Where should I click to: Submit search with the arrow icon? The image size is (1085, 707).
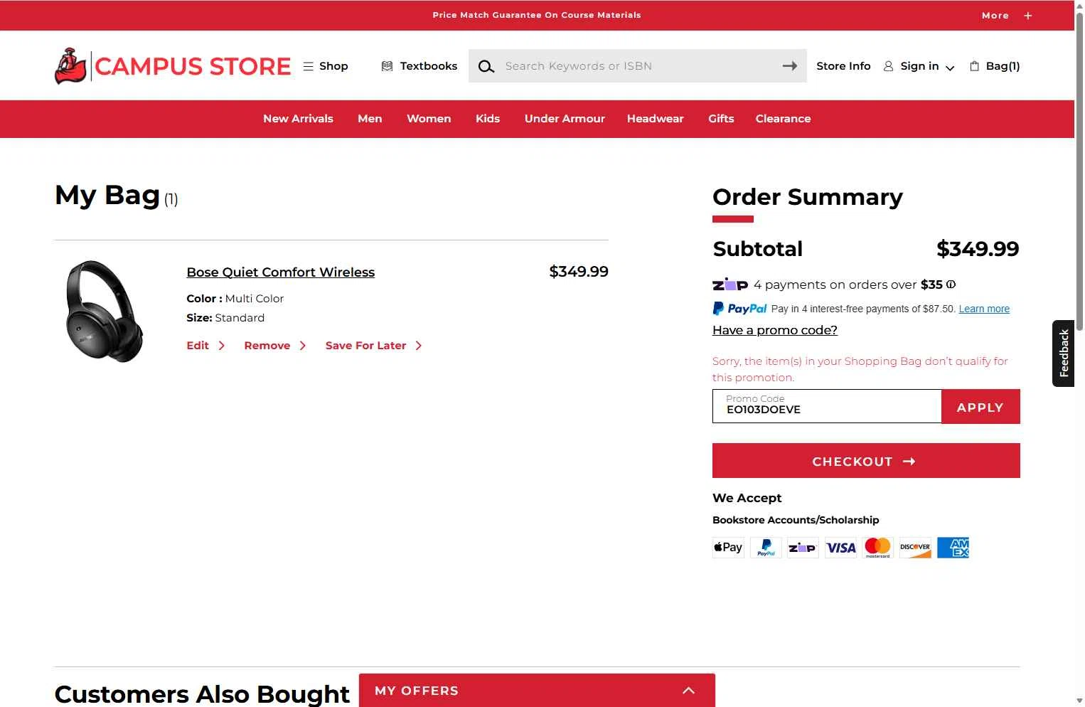pos(789,66)
